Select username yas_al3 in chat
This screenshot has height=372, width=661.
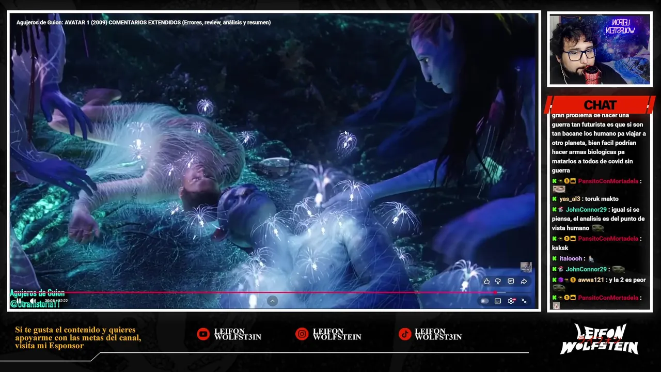tap(570, 199)
